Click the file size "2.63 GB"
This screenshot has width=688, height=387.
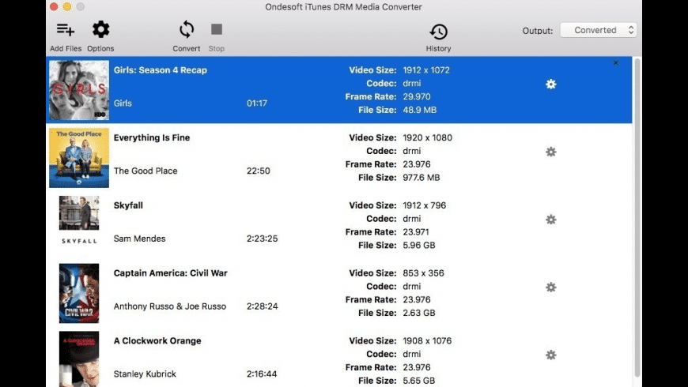[419, 313]
